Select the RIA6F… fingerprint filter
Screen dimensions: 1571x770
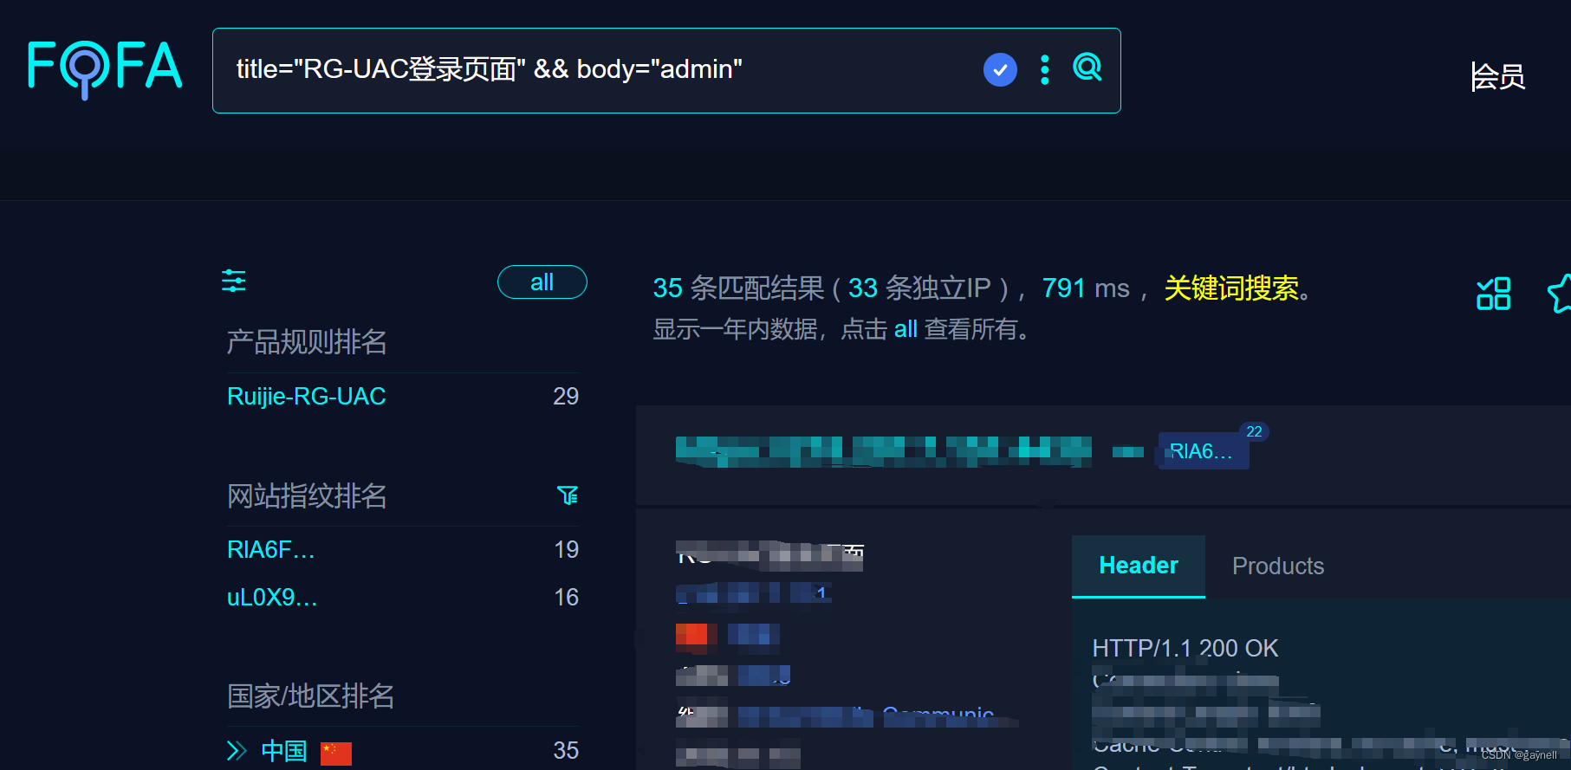pos(270,549)
